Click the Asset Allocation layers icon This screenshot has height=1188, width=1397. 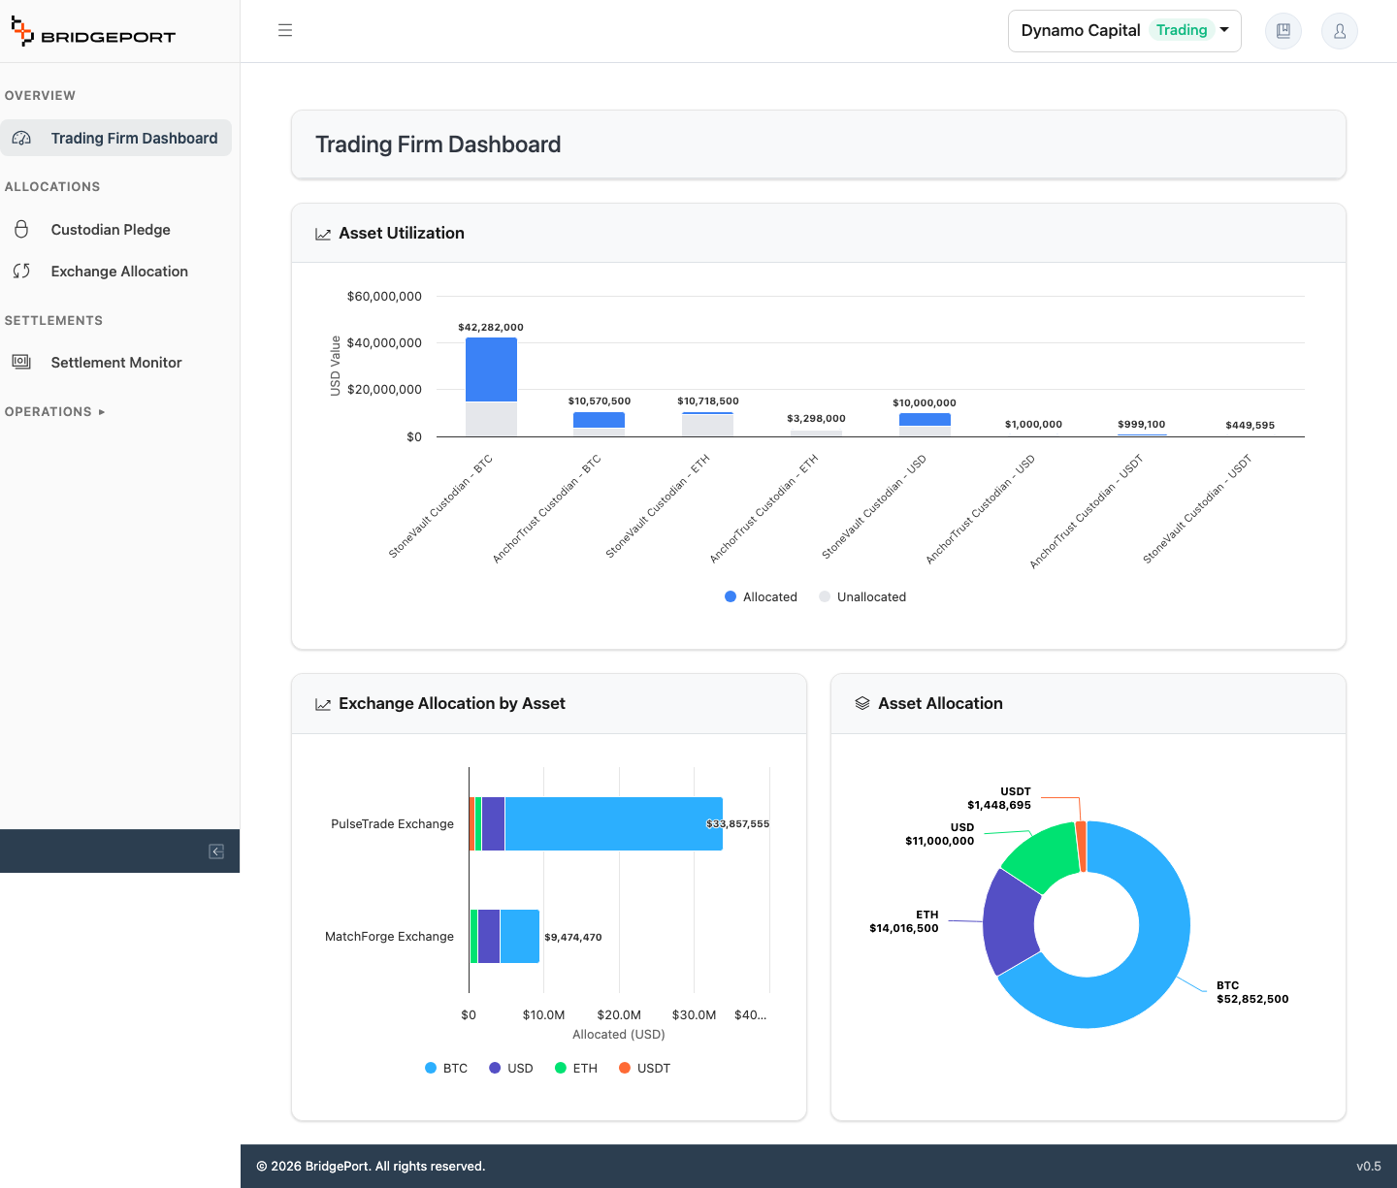(x=862, y=704)
